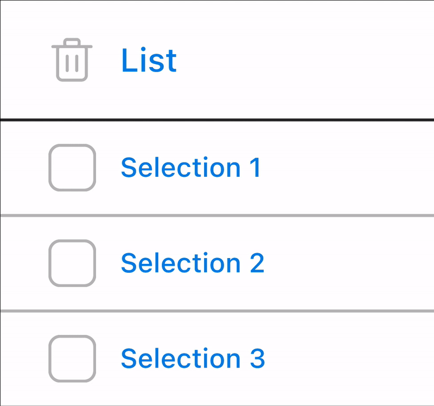Tick the empty box beside Selection 1
434x406 pixels.
pos(72,167)
